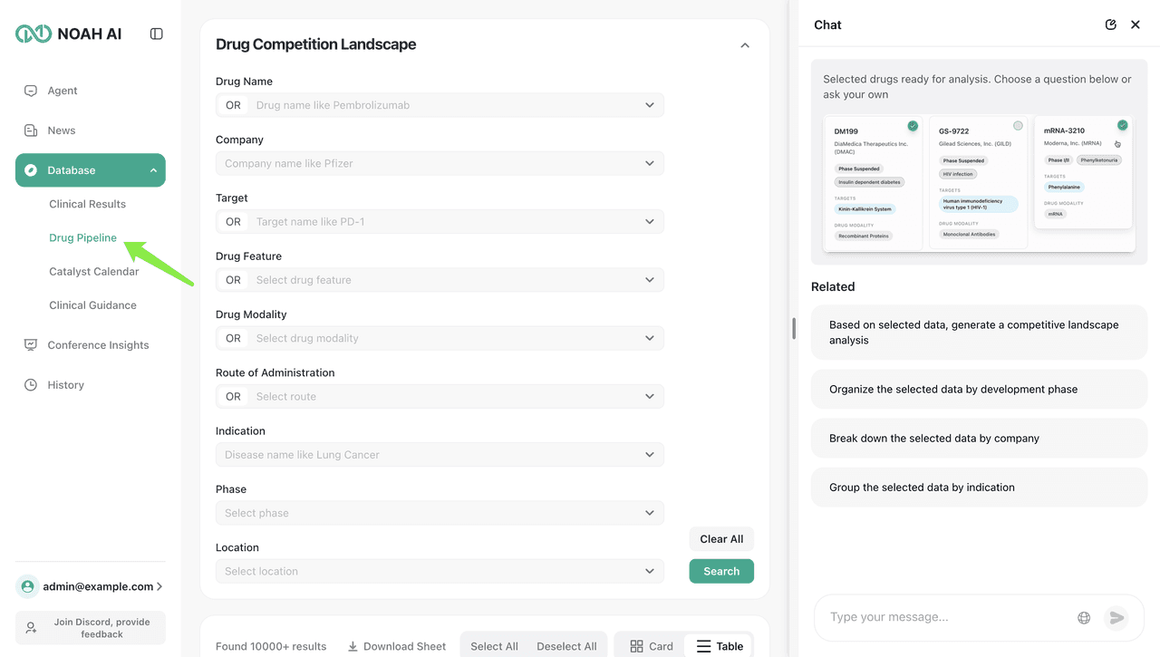Toggle OR operator for Drug Name
The image size is (1160, 657).
233,105
